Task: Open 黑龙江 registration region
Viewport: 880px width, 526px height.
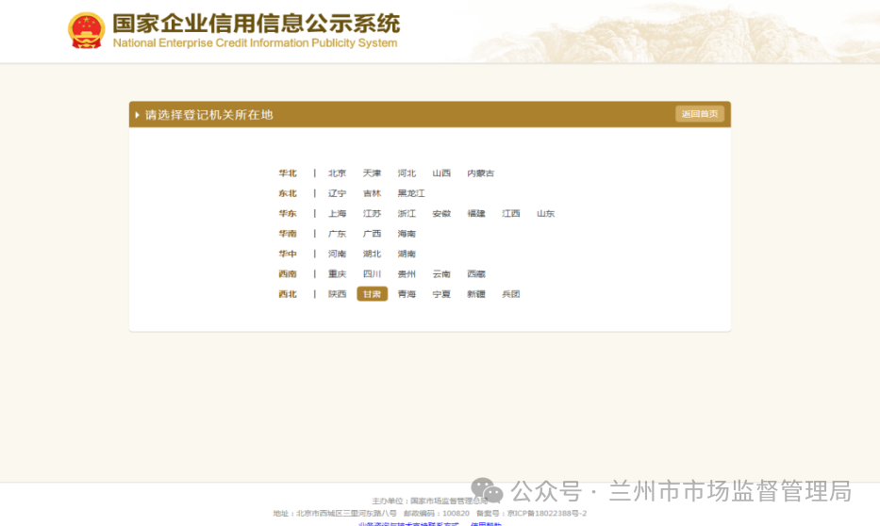Action: coord(410,193)
